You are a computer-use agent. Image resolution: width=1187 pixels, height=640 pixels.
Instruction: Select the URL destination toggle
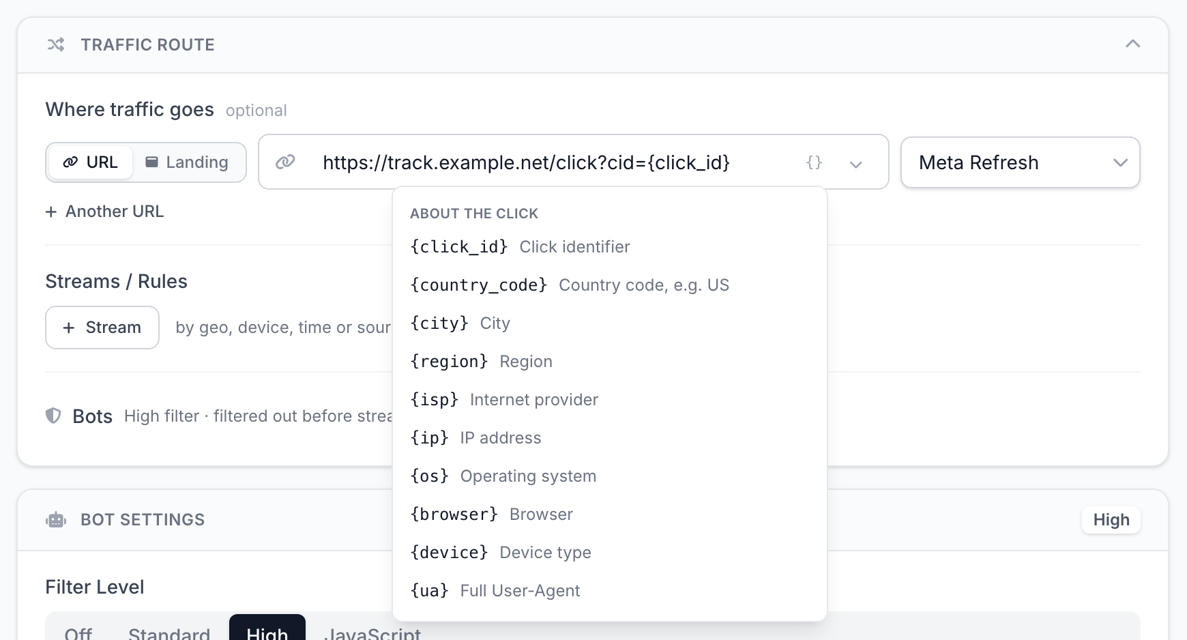[91, 162]
